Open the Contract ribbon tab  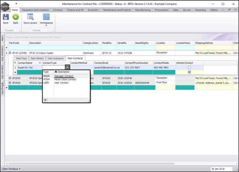58,10
